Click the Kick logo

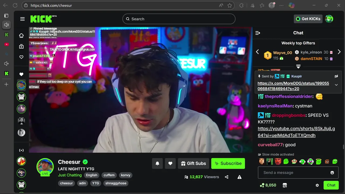[x=41, y=19]
